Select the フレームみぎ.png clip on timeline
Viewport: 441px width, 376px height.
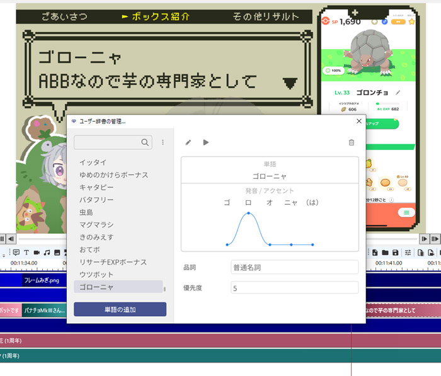(x=44, y=280)
